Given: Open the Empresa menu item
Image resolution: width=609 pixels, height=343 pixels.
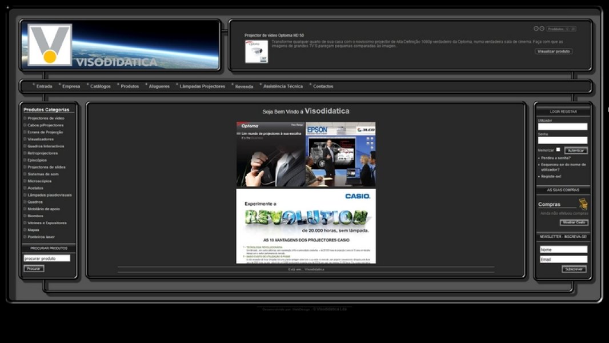Looking at the screenshot, I should (x=71, y=86).
